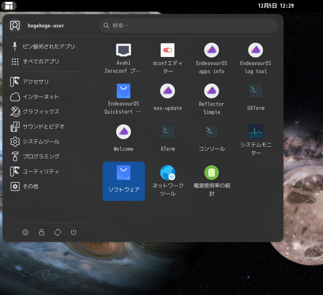
Task: Open power usage statistics (電源使用率の統計)
Action: point(212,181)
